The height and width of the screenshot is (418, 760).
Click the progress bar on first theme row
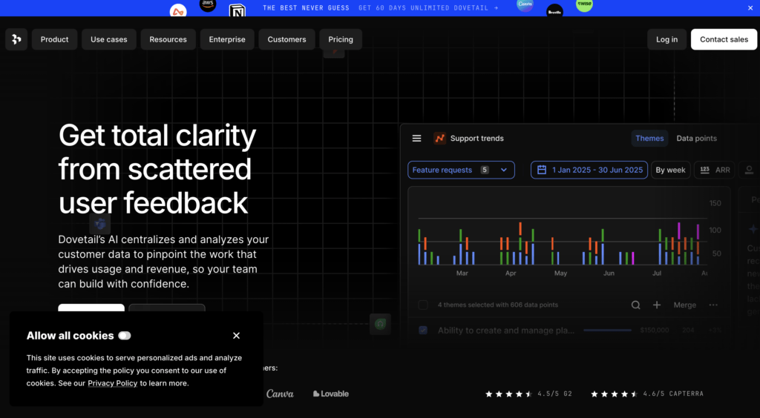(607, 331)
